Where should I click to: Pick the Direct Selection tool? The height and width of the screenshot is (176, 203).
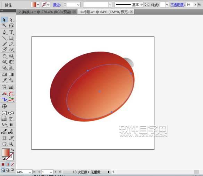click(x=11, y=20)
